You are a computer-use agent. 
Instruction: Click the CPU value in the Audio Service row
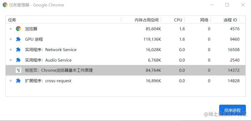pyautogui.click(x=182, y=60)
